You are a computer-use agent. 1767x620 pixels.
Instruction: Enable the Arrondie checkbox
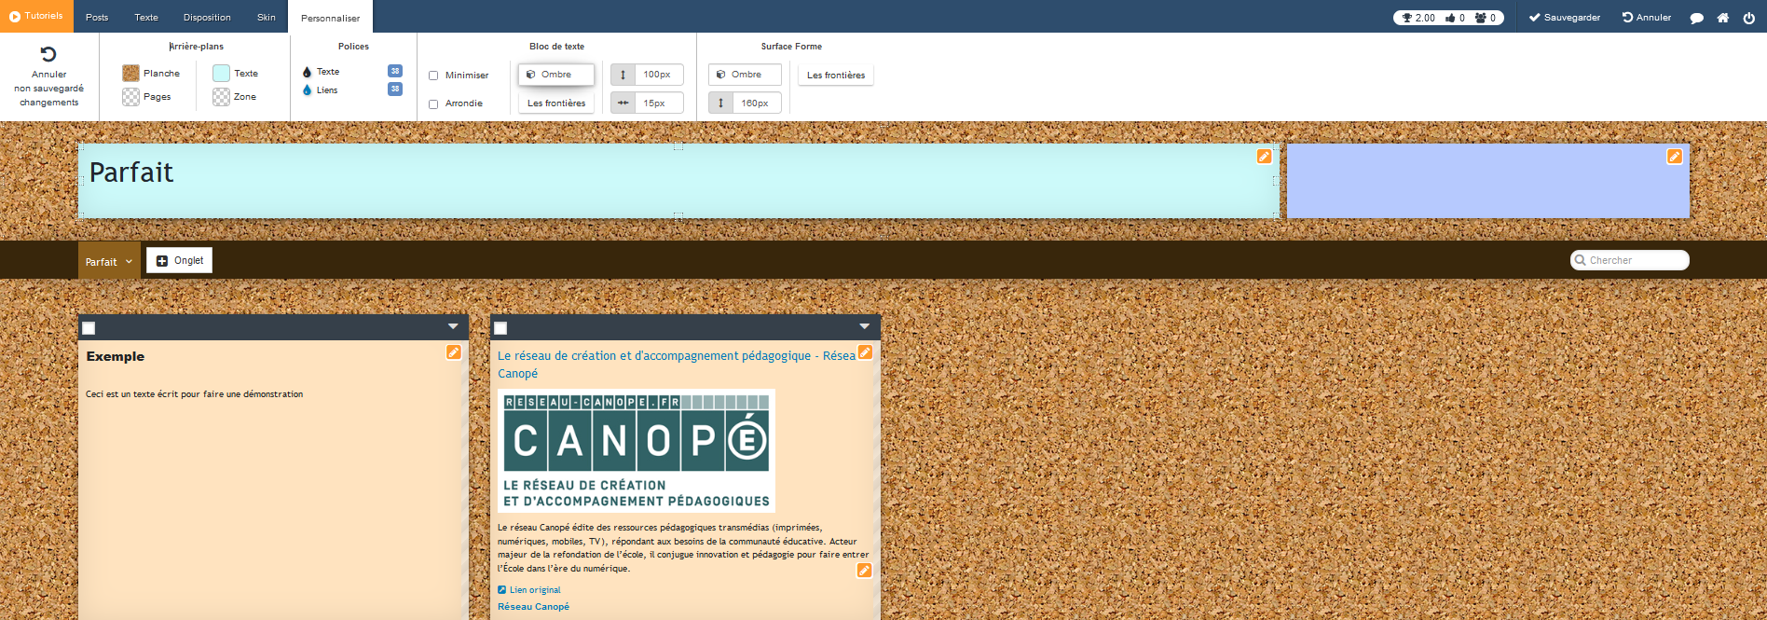[x=433, y=104]
